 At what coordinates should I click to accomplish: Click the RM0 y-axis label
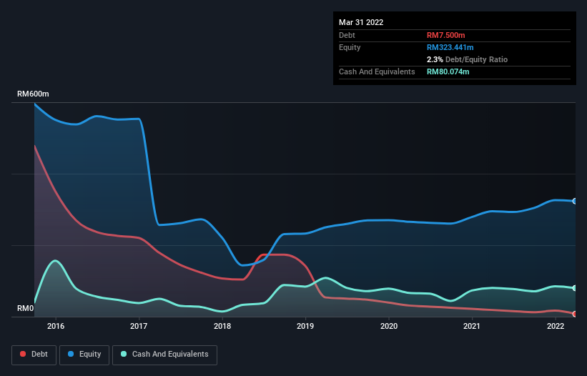[26, 309]
